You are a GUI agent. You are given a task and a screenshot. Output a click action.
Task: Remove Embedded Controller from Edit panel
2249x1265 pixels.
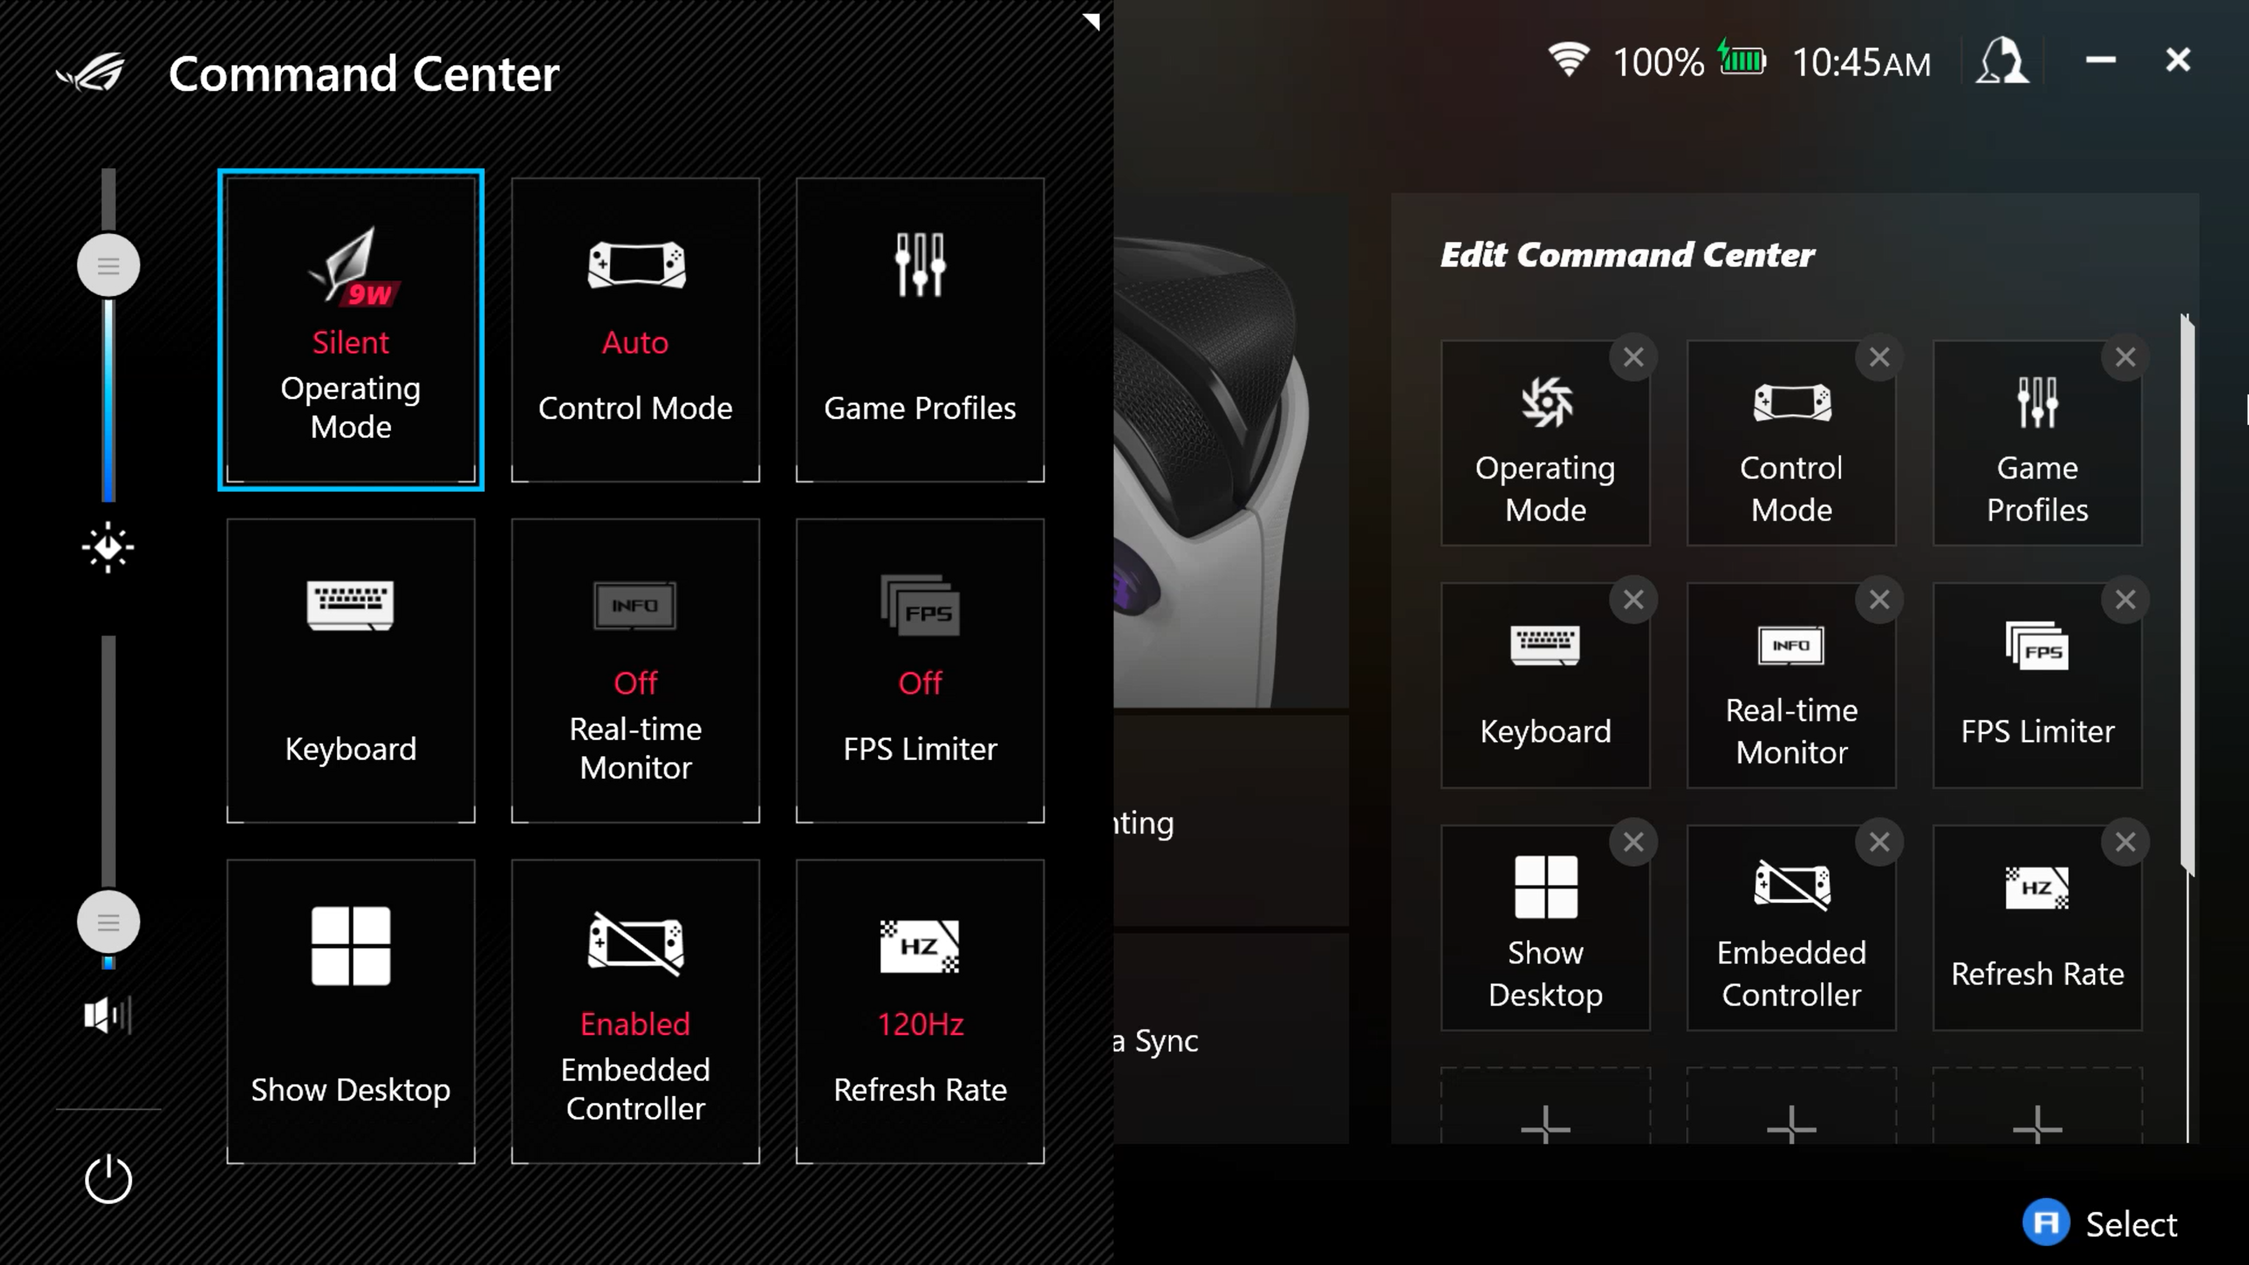(x=1878, y=842)
